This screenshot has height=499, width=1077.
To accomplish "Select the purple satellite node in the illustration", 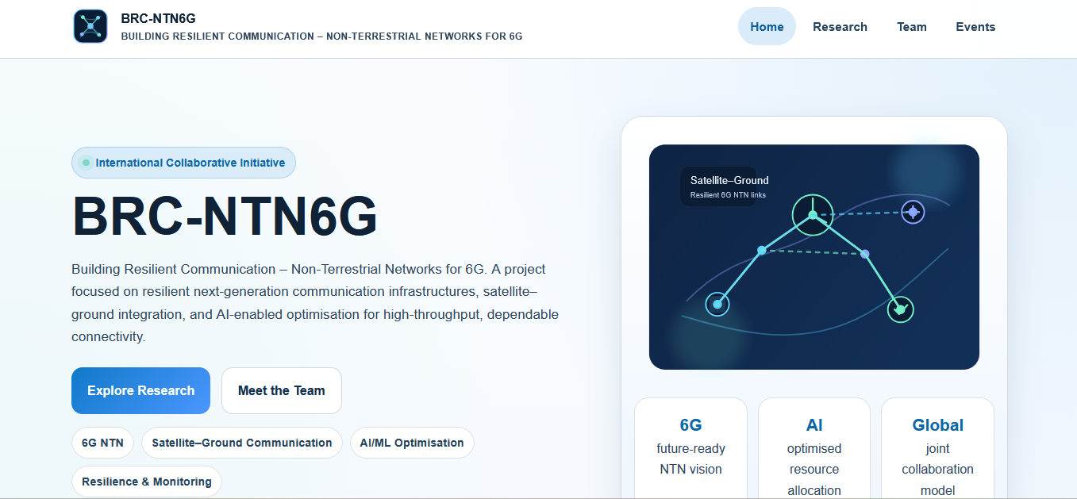I will (x=913, y=212).
